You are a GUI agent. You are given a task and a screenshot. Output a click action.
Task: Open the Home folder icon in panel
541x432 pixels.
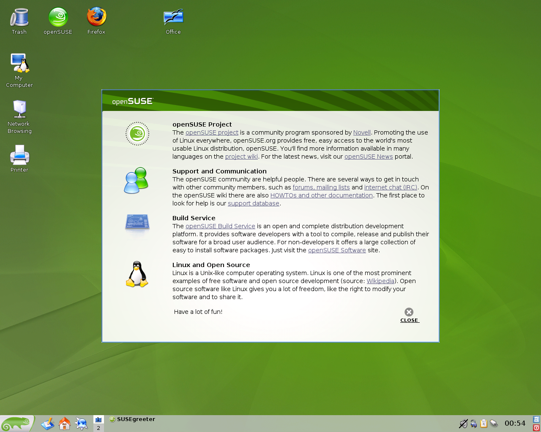(x=65, y=424)
